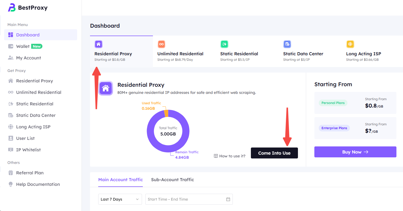403x211 pixels.
Task: Click the Wallet icon in sidebar
Action: click(x=11, y=47)
